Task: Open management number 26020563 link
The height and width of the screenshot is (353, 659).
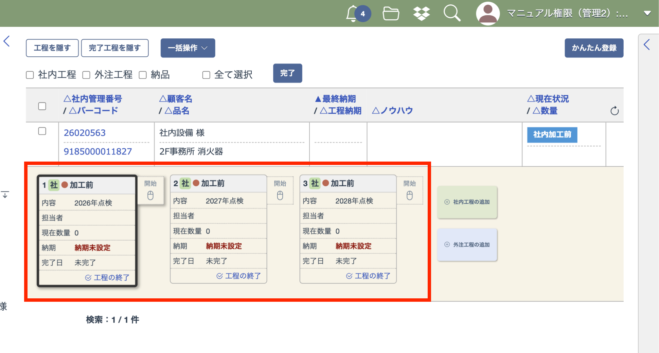Action: point(85,133)
